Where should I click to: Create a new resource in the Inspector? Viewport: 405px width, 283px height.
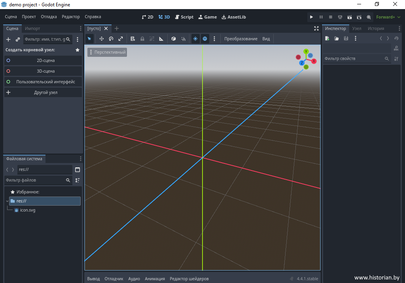(327, 39)
